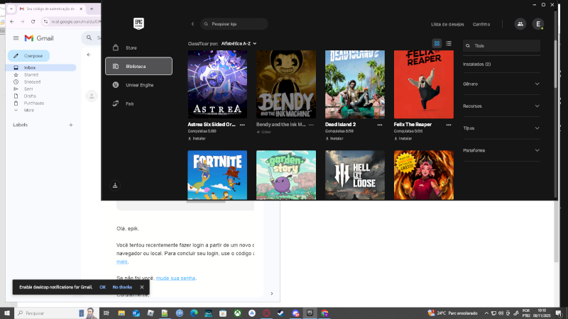Open options menu for Felix The Reaper

point(448,124)
